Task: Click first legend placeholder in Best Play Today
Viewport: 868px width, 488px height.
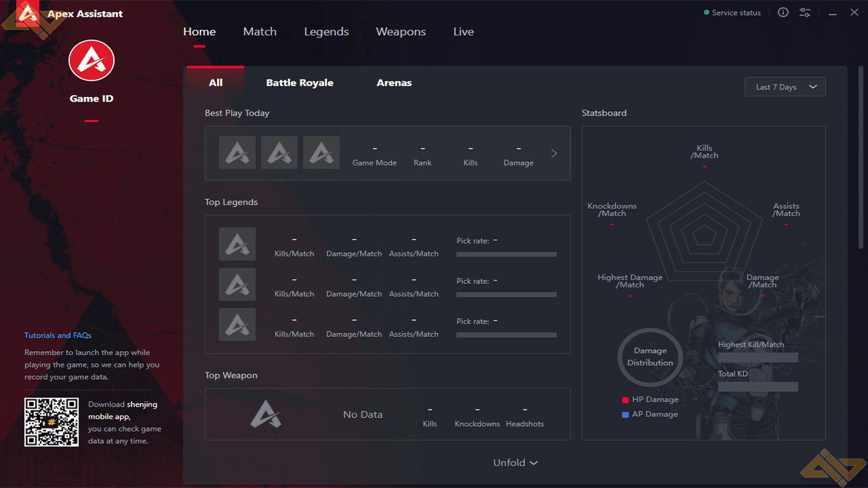Action: [237, 152]
